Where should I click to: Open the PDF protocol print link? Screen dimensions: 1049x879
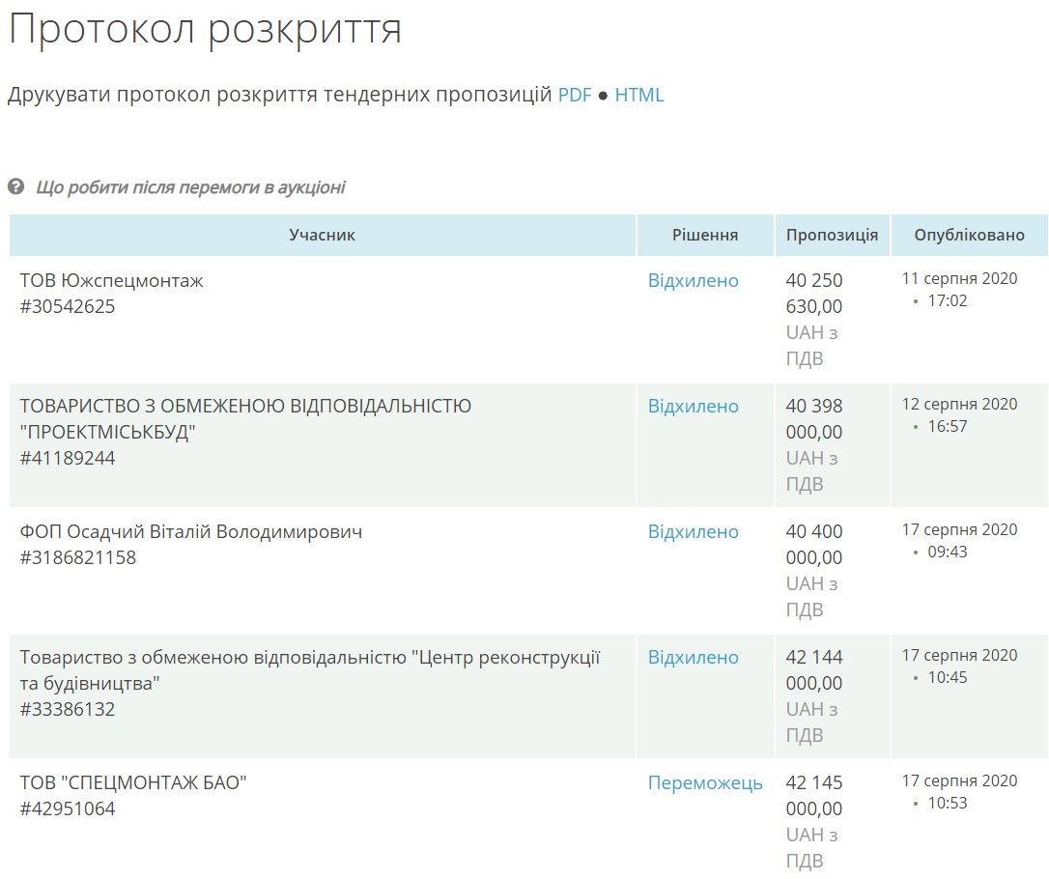pyautogui.click(x=575, y=95)
